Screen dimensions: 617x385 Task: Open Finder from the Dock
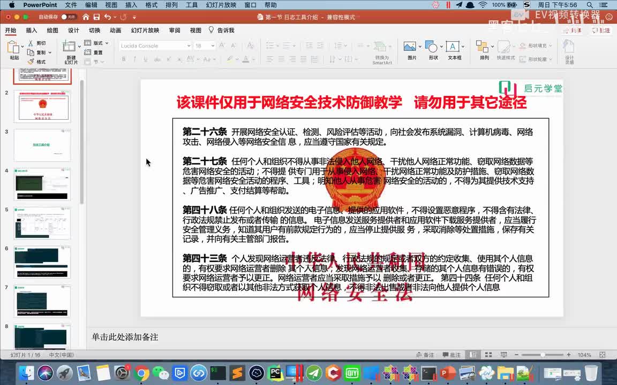point(27,373)
